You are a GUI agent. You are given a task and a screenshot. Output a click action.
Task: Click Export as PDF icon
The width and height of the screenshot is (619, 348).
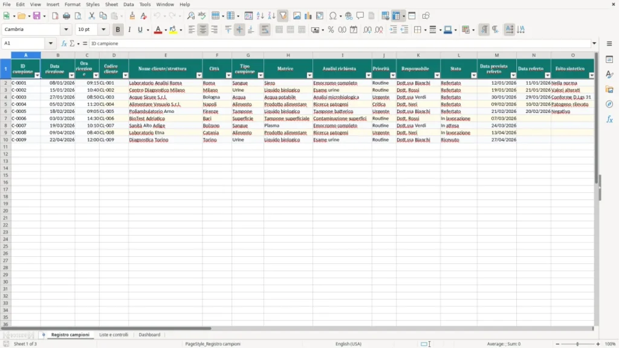[55, 16]
